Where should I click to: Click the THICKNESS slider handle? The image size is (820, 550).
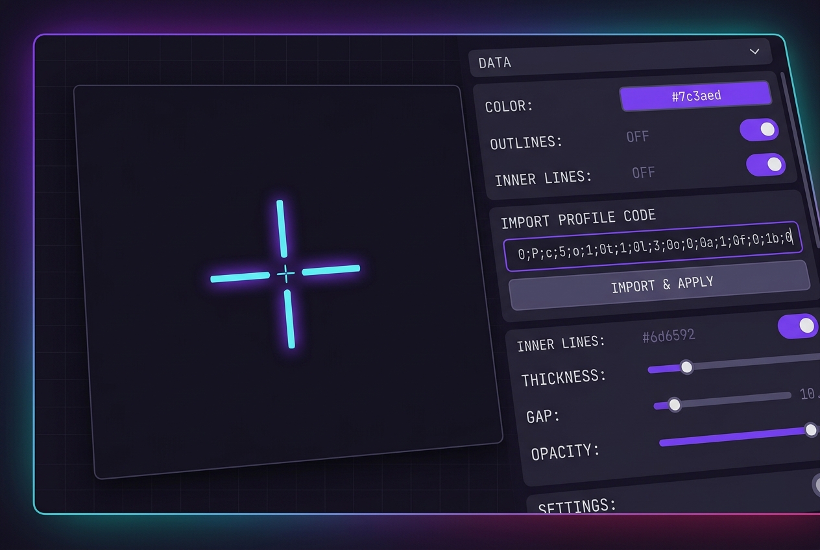(x=686, y=367)
